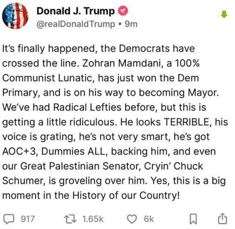
Task: Visit the @realDonaldTrump handle link
Action: 75,24
